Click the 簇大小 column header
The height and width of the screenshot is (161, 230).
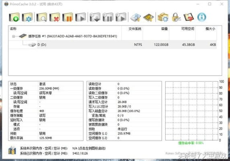tap(210, 29)
